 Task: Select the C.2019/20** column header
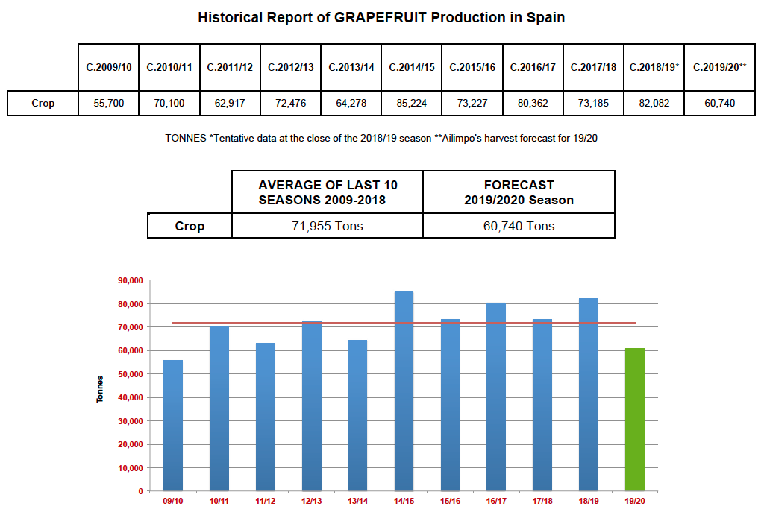coord(719,67)
